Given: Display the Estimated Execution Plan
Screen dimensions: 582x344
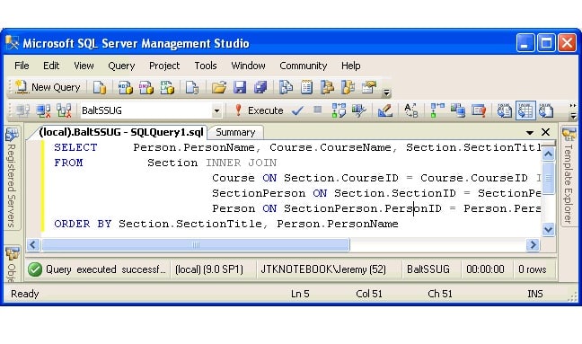Looking at the screenshot, I should (339, 110).
